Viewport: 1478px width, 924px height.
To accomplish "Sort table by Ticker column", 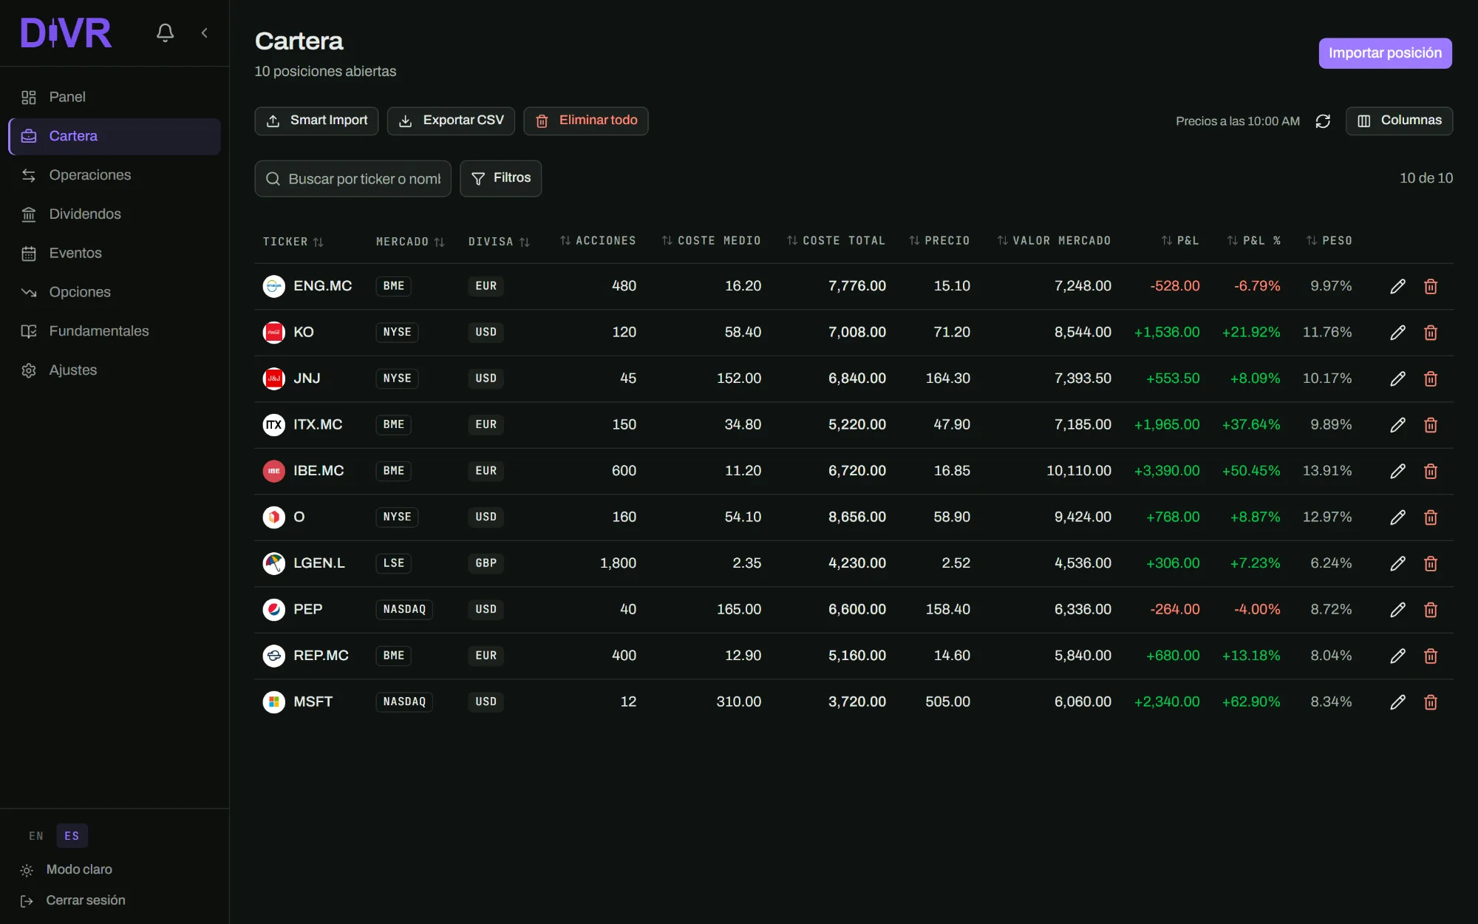I will pyautogui.click(x=293, y=242).
